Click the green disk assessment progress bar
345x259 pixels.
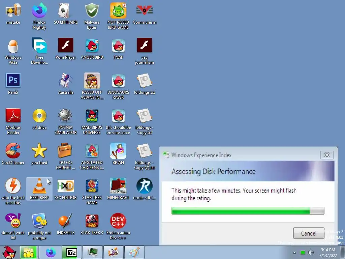[248, 211]
